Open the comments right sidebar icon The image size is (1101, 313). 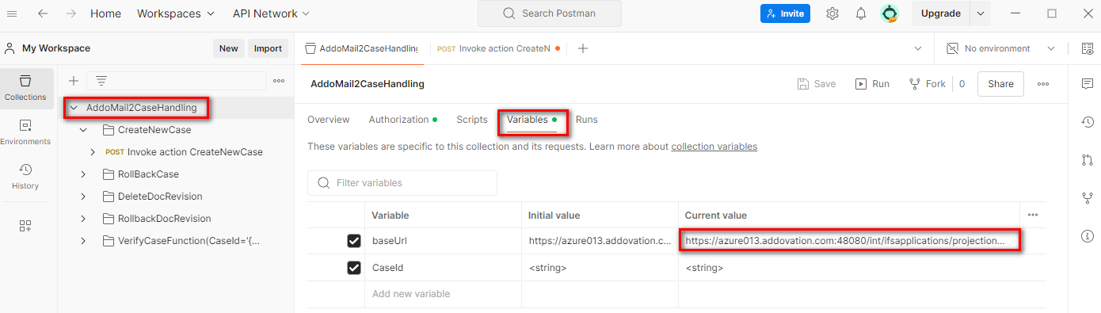click(1087, 84)
